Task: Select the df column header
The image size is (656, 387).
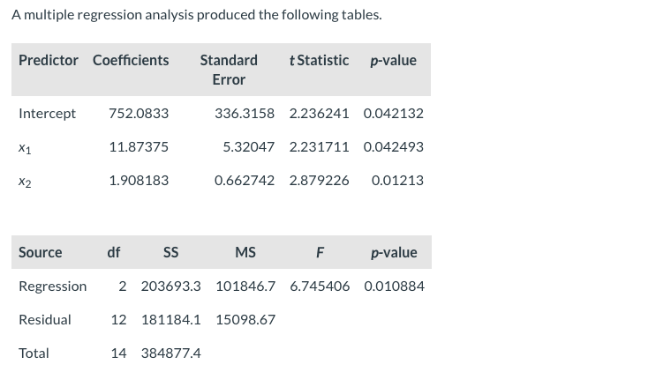Action: [113, 252]
